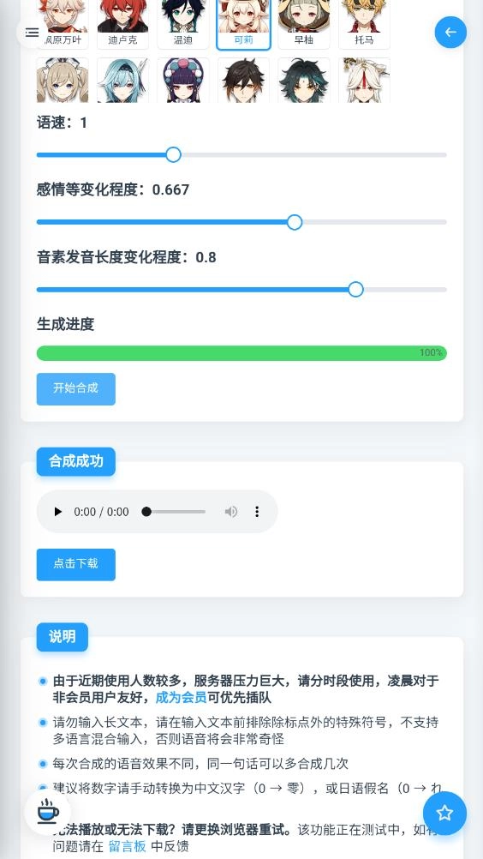Select the 迪卢克 character avatar

point(122,24)
